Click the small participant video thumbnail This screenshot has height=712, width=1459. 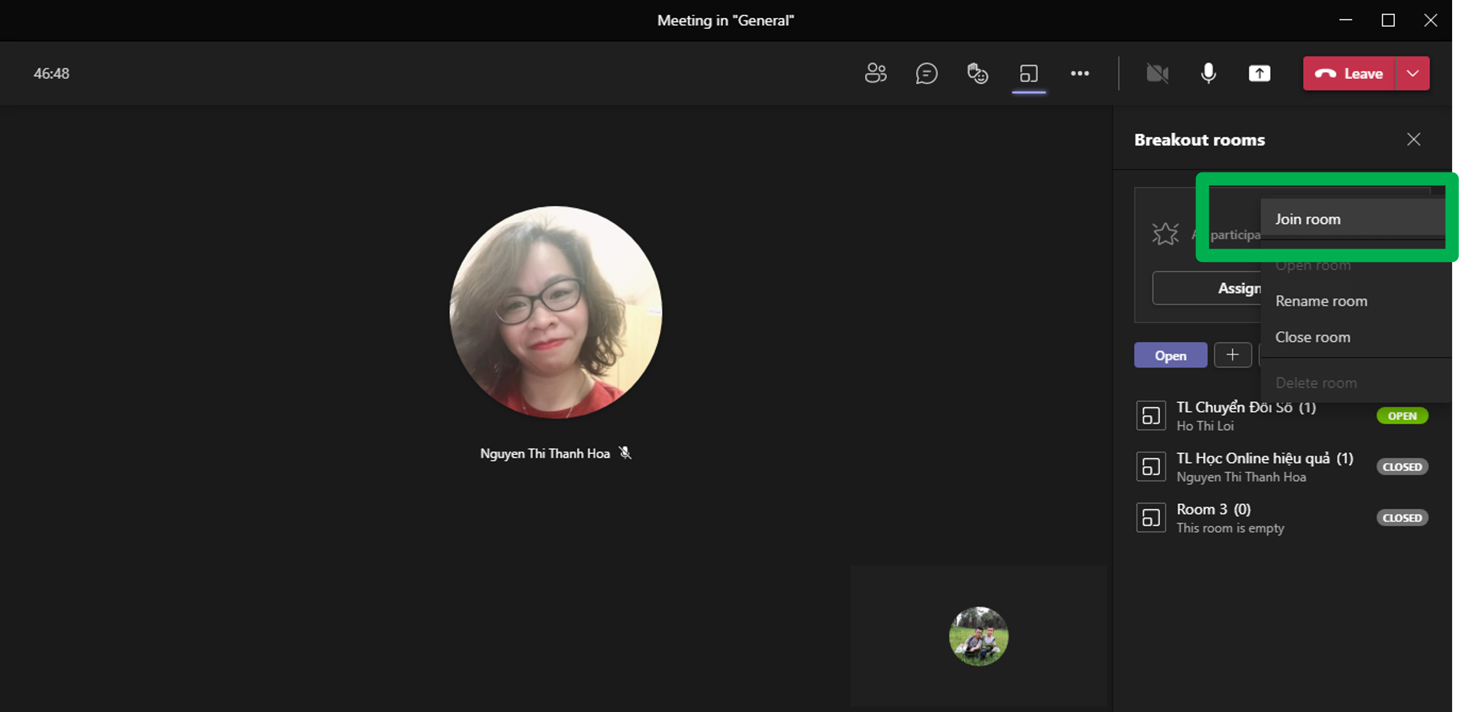coord(978,636)
